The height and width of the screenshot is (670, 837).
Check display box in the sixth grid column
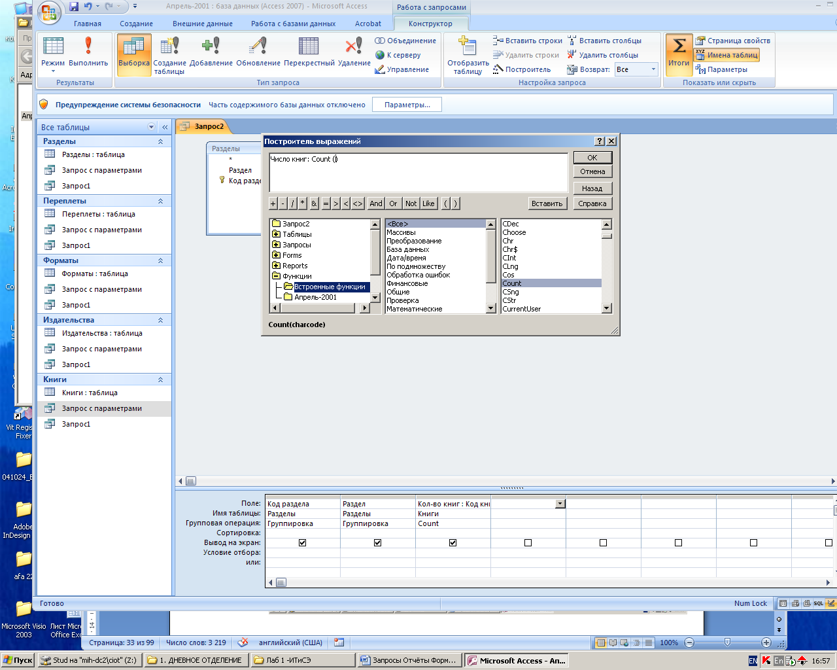coord(678,543)
